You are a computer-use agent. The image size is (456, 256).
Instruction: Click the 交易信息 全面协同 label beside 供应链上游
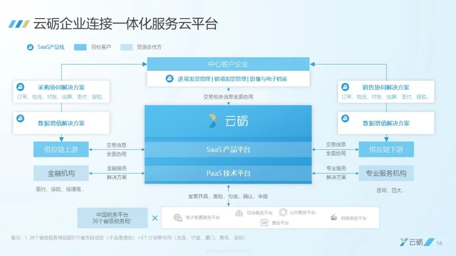click(117, 149)
